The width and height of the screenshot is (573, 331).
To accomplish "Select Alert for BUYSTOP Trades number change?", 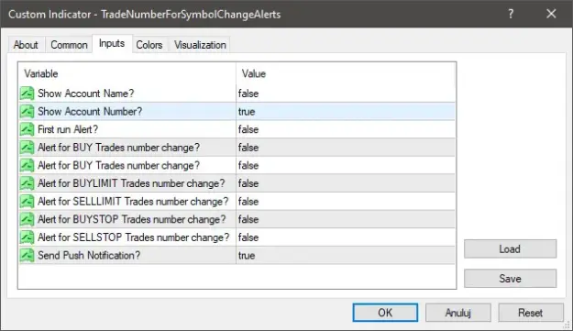I will [x=131, y=219].
